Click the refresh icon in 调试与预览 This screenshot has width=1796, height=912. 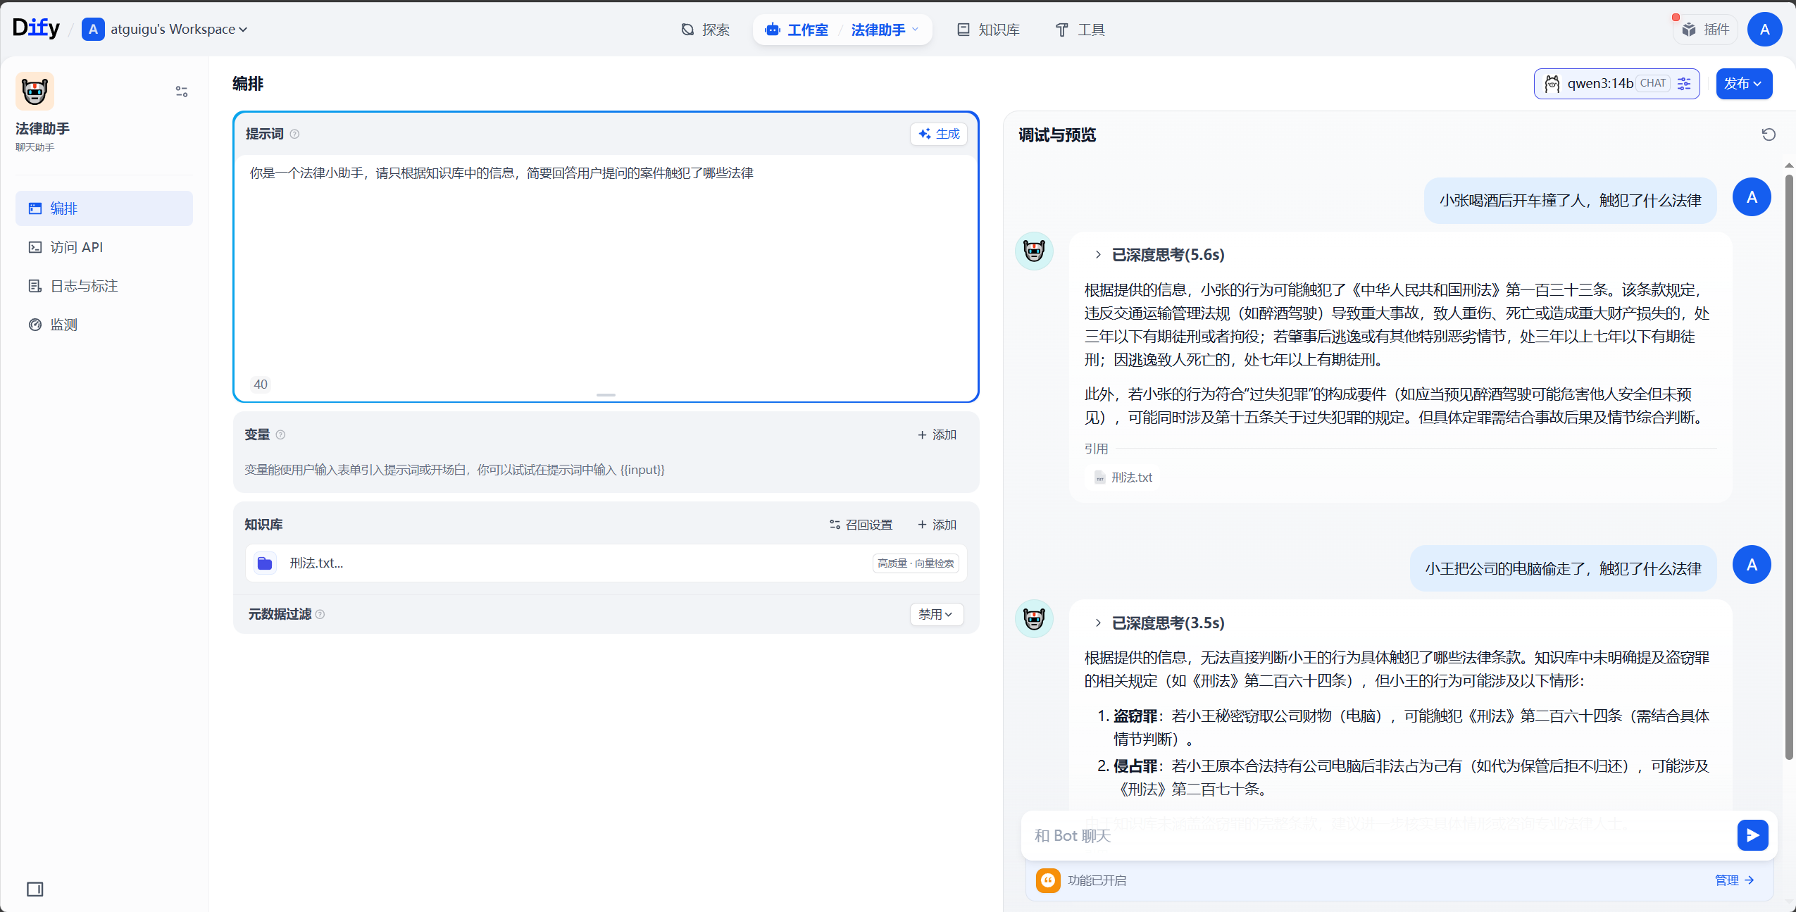[x=1769, y=135]
